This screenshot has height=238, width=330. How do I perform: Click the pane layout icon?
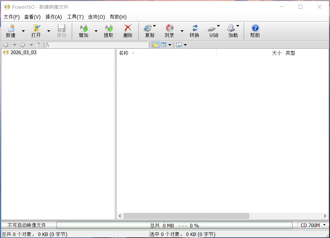[x=179, y=45]
